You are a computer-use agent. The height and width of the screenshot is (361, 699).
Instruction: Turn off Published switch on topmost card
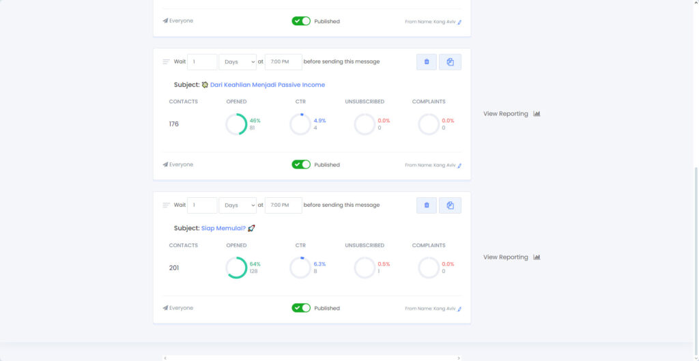301,21
